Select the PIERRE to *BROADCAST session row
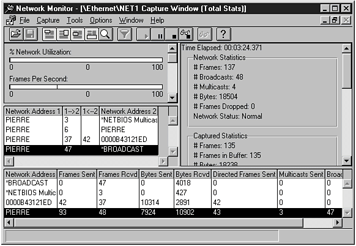Image resolution: width=356 pixels, height=246 pixels. coord(81,149)
